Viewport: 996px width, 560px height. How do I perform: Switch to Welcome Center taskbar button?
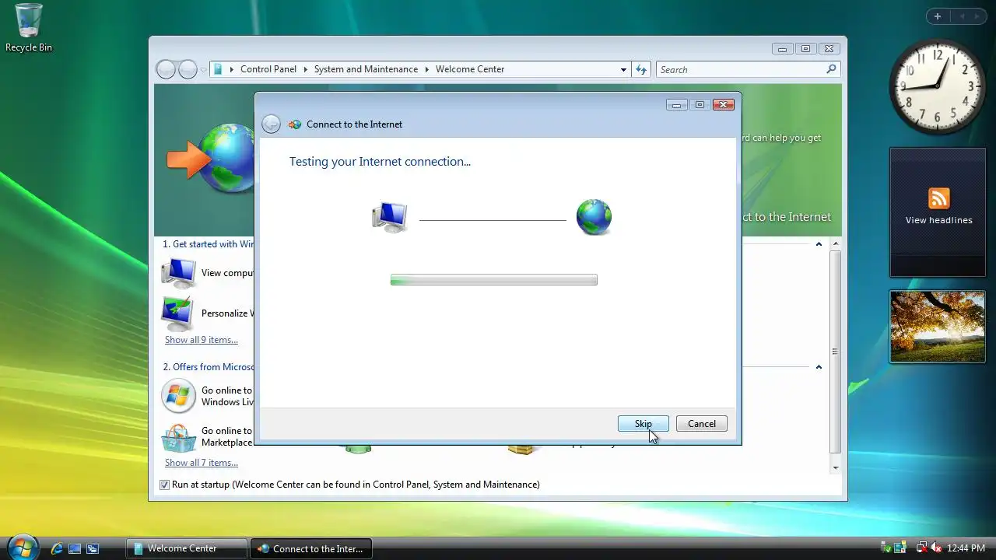pyautogui.click(x=187, y=548)
